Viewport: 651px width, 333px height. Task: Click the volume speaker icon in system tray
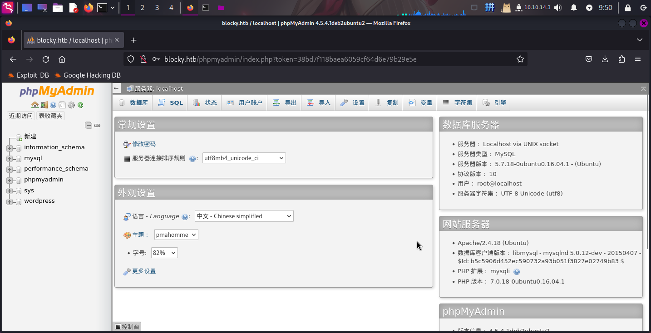pos(557,8)
